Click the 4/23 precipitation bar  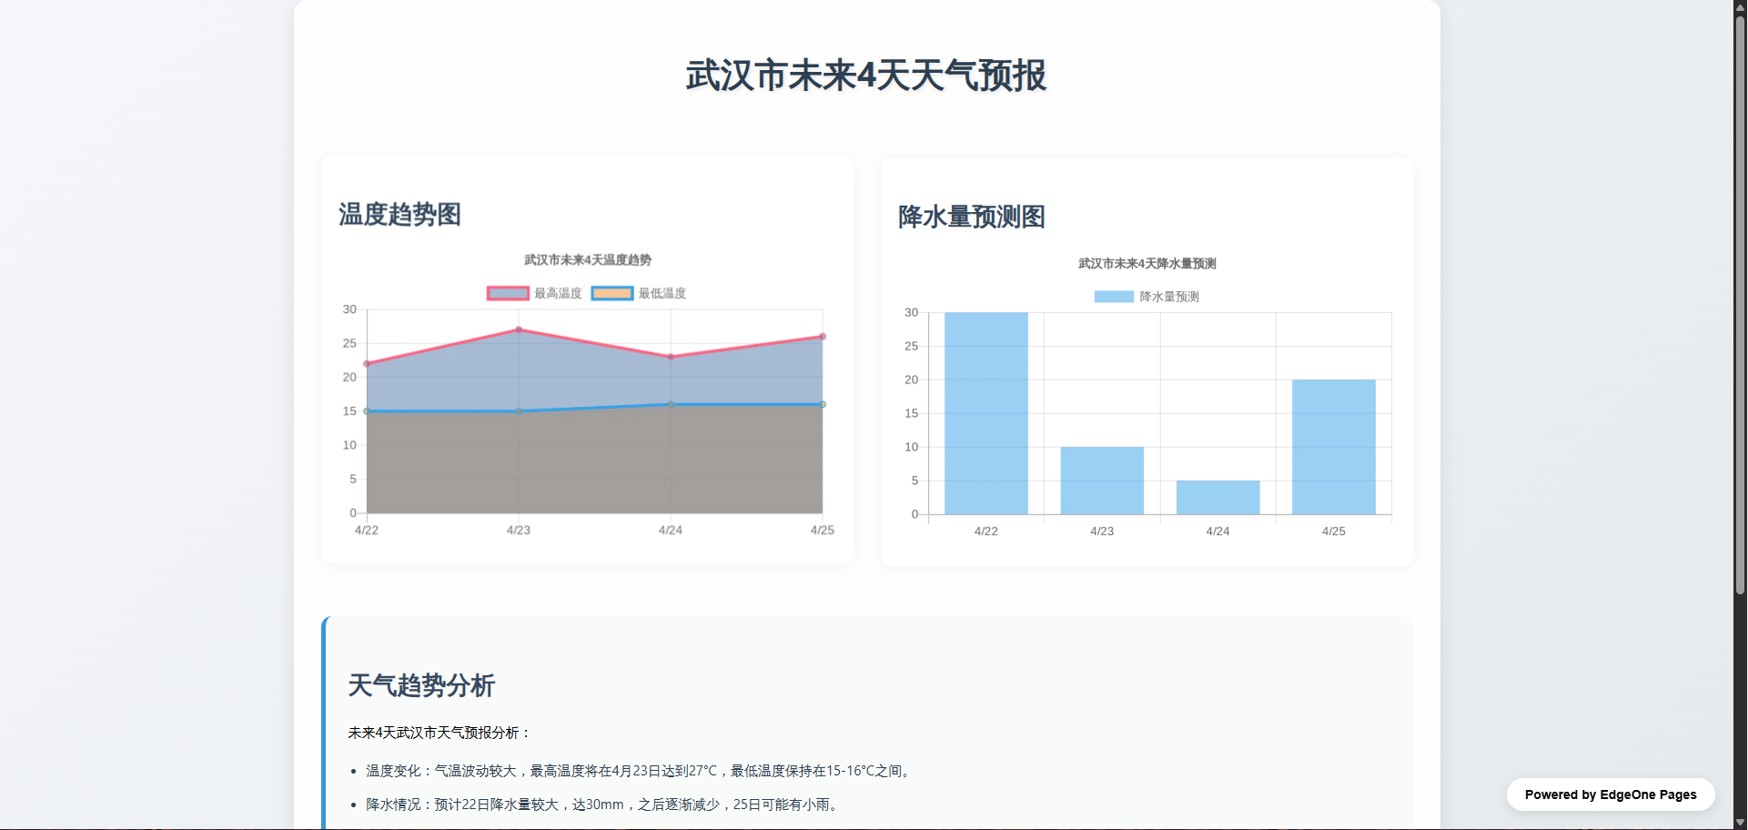(1102, 481)
